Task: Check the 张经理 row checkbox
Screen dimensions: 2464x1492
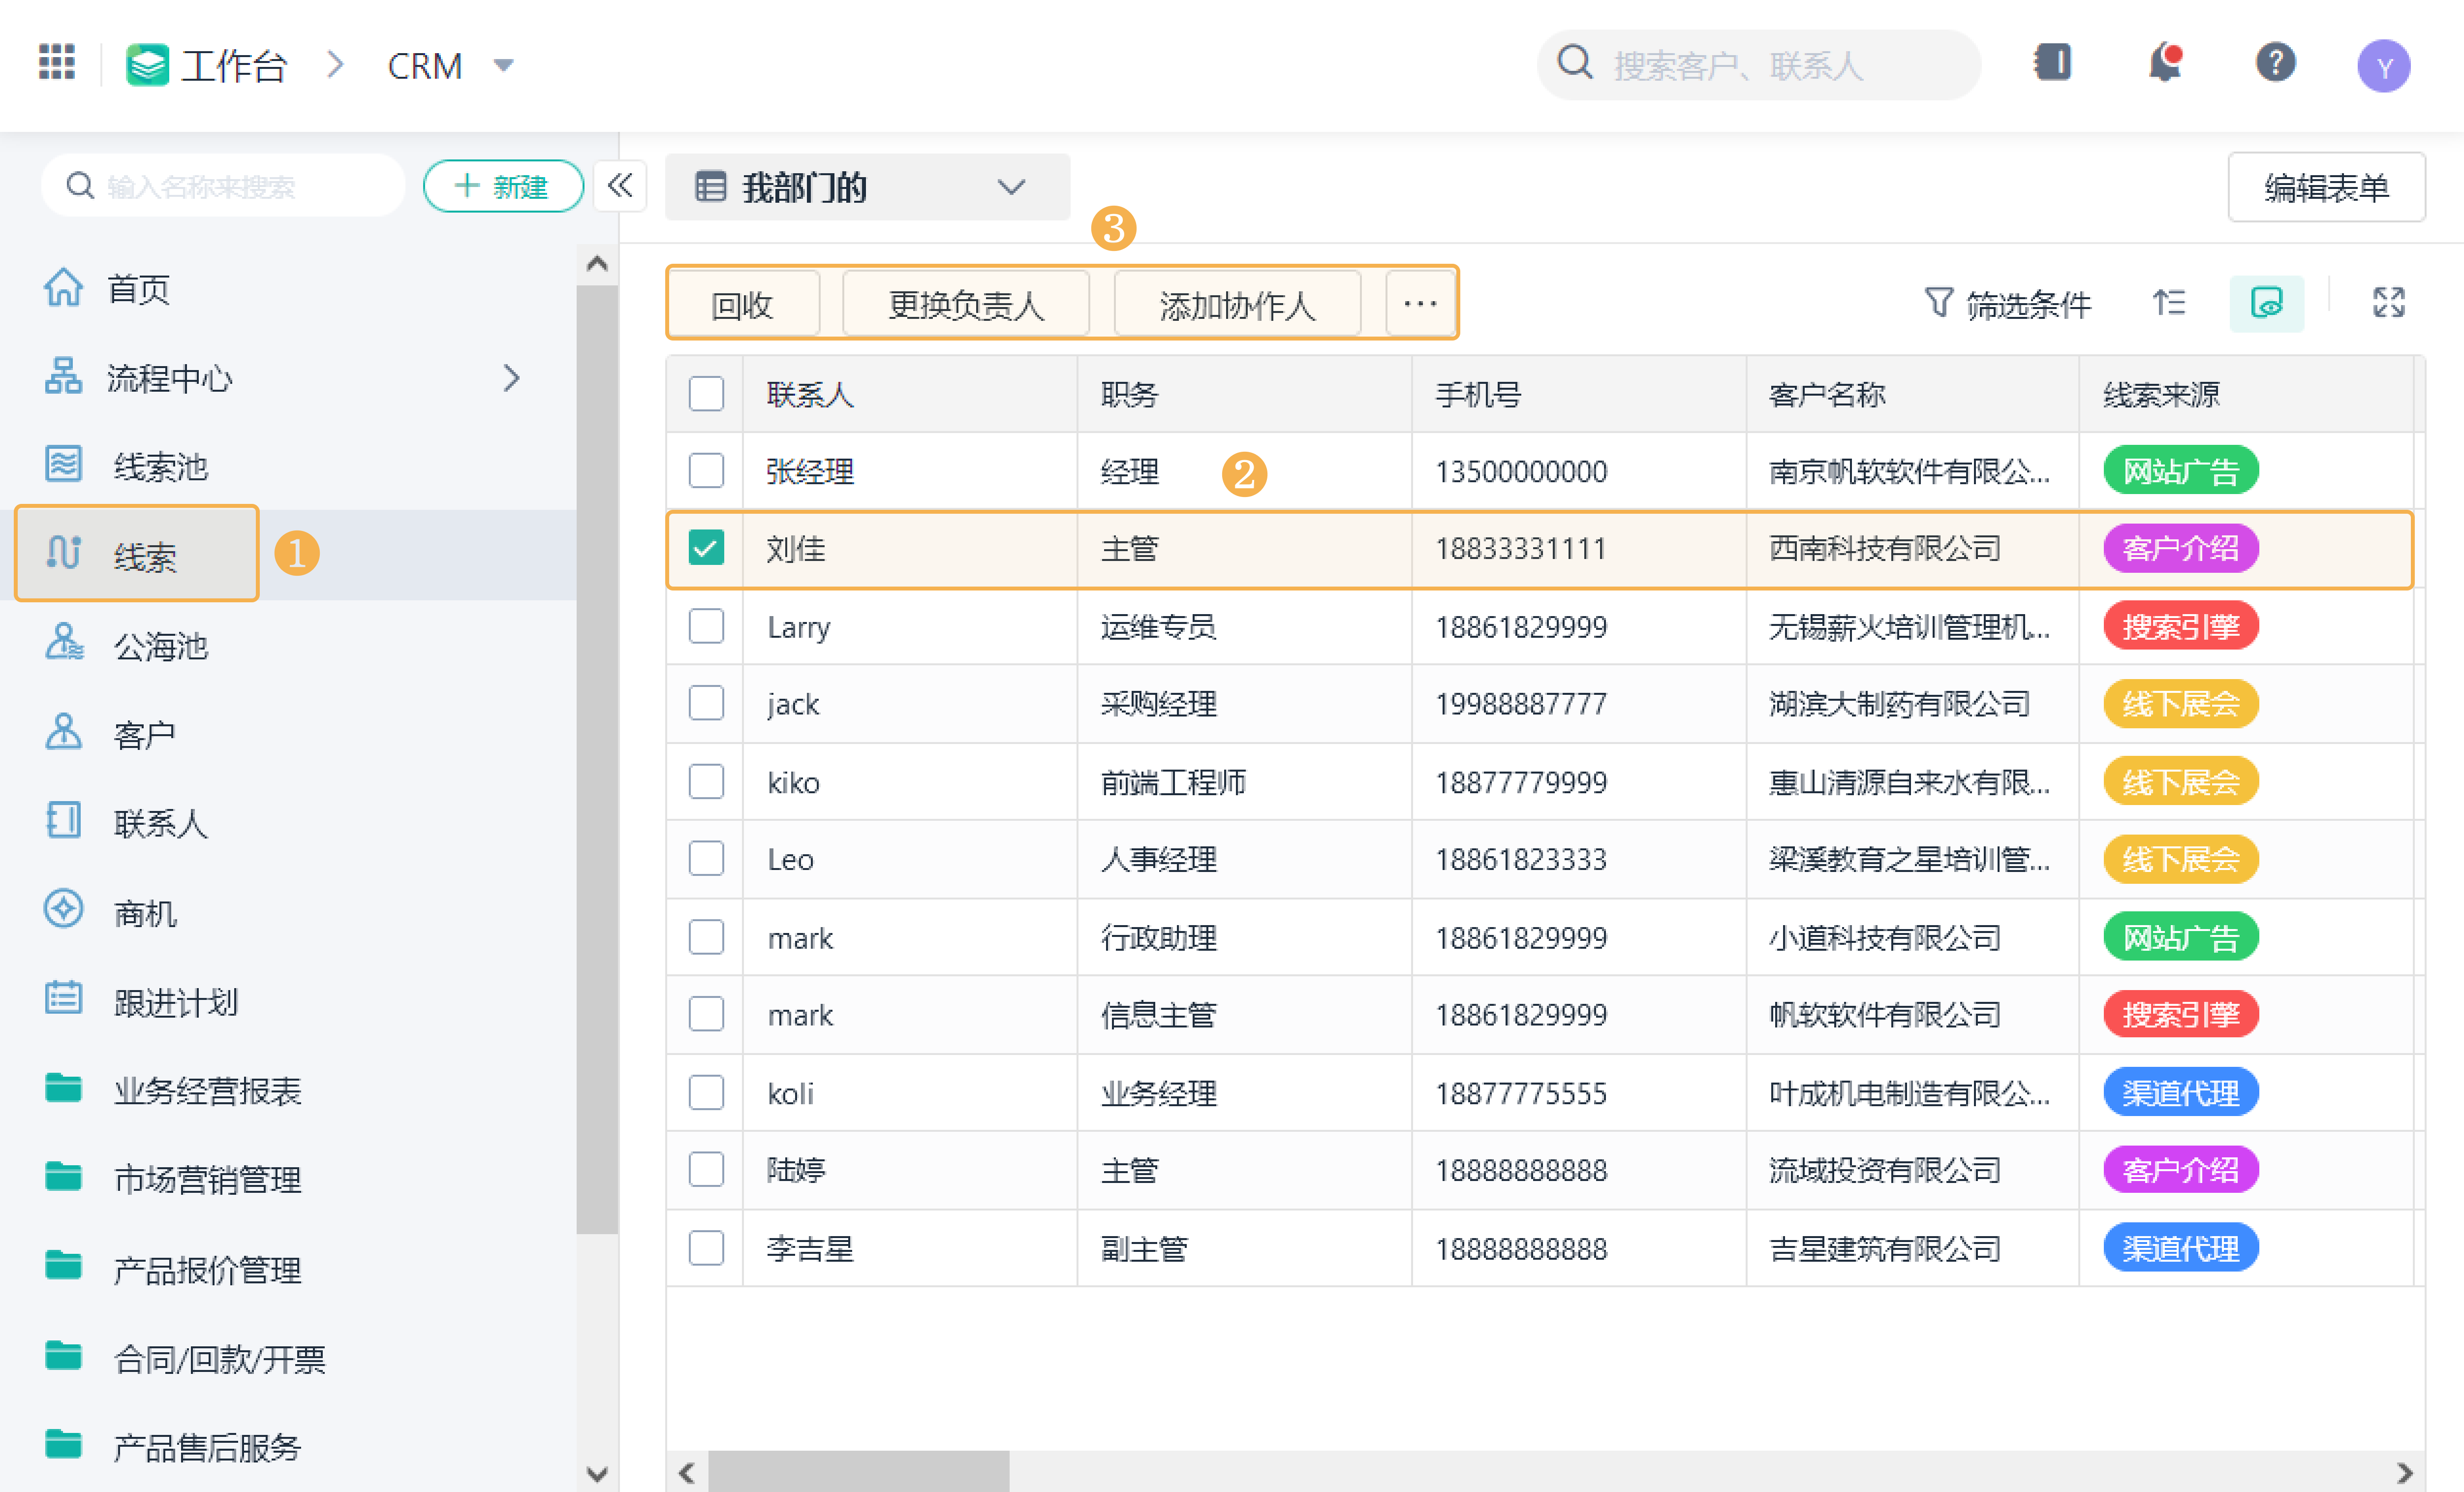Action: point(706,470)
